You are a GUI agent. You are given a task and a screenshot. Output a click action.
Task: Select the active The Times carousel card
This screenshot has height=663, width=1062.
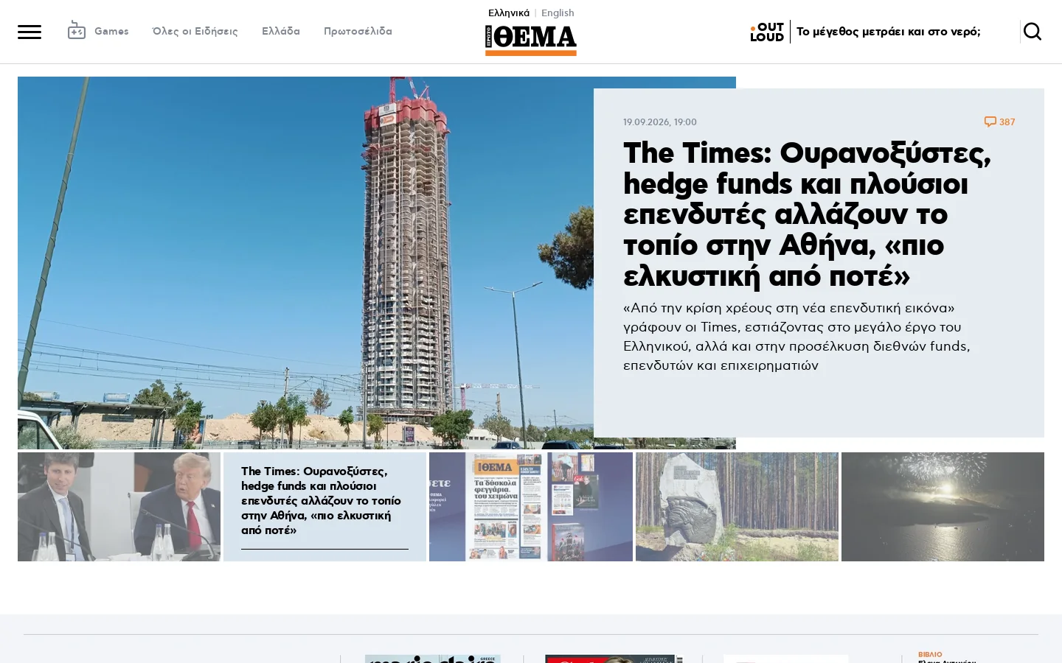324,507
